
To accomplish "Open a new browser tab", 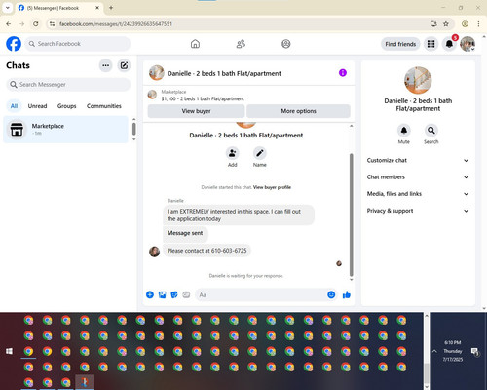I will click(x=111, y=8).
